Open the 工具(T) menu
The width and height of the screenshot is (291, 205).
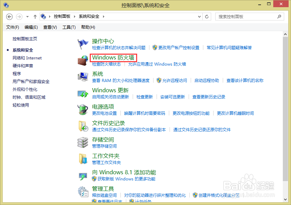point(69,27)
